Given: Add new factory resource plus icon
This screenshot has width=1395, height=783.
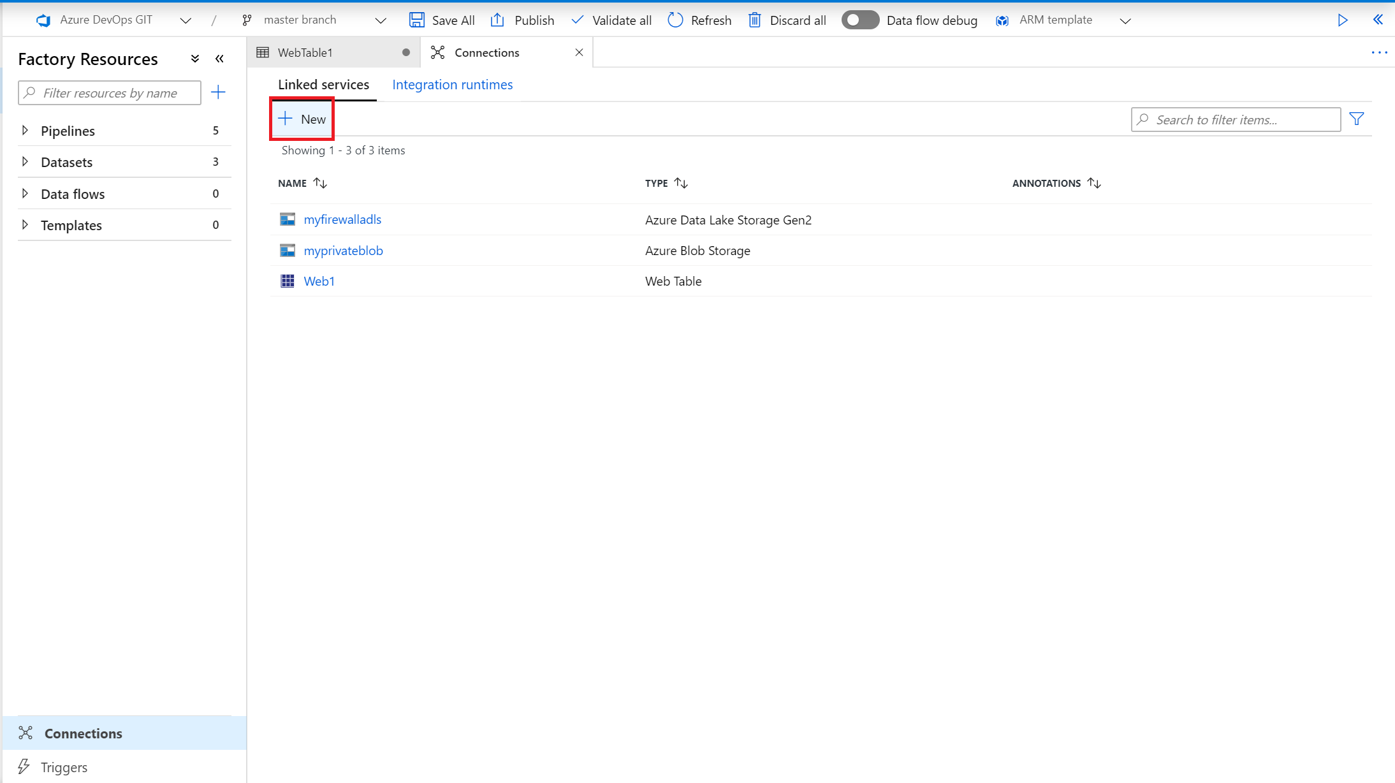Looking at the screenshot, I should click(x=218, y=92).
